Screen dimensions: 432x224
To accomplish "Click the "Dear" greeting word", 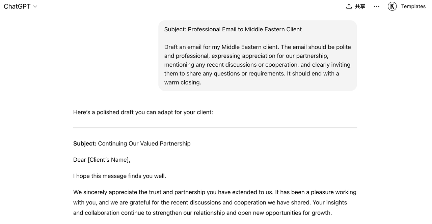I will [x=79, y=160].
